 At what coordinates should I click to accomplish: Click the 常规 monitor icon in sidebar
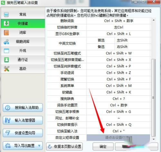click(x=6, y=14)
